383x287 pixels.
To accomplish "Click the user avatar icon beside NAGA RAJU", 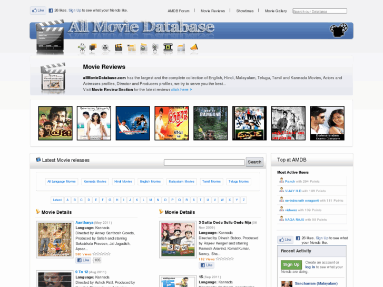I will pyautogui.click(x=282, y=219).
